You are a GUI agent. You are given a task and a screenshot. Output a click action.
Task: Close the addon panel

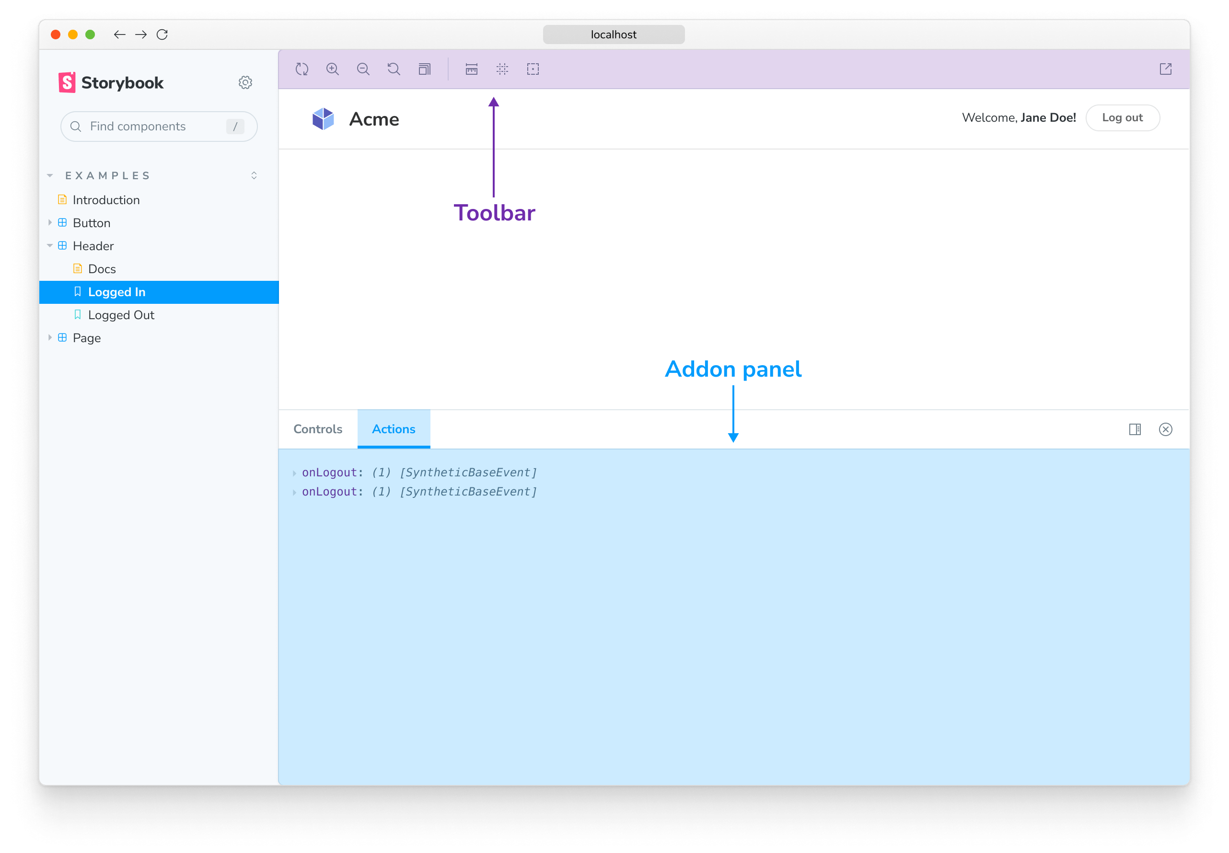pos(1165,429)
